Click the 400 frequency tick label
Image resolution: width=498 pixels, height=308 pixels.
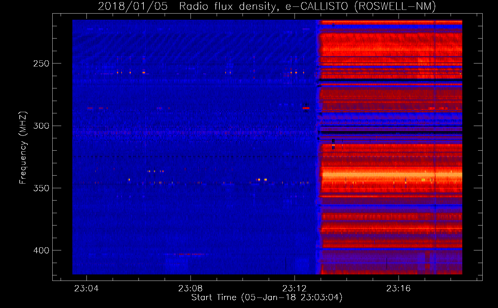click(41, 250)
